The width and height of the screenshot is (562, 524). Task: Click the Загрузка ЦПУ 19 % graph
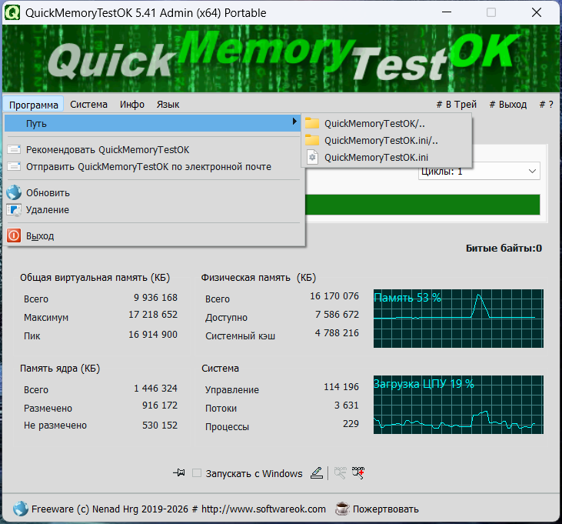click(458, 405)
